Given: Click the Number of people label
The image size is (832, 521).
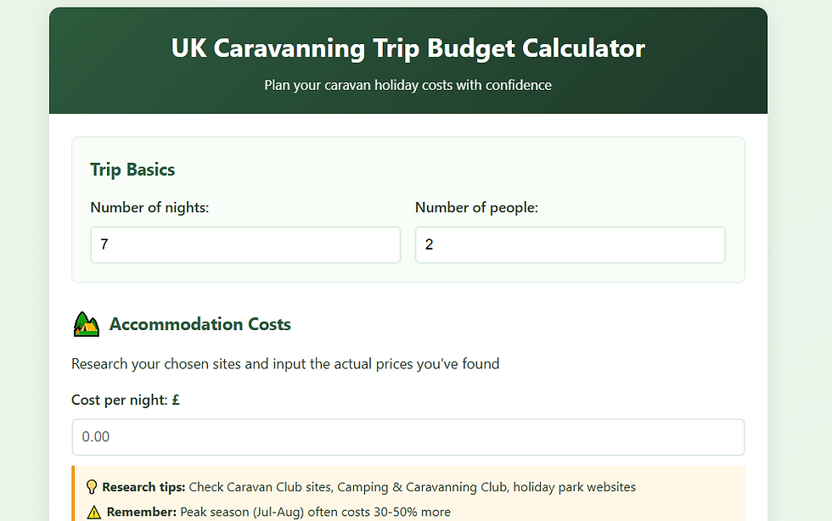Looking at the screenshot, I should (x=476, y=207).
